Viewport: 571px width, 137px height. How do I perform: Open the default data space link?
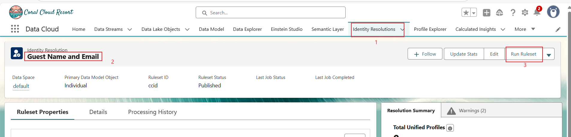pyautogui.click(x=21, y=86)
